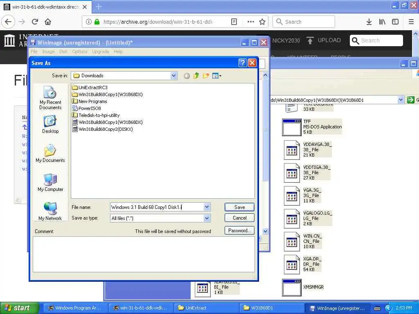Go to Firefox home page
Viewport: 419px width, 314px height.
point(48,22)
